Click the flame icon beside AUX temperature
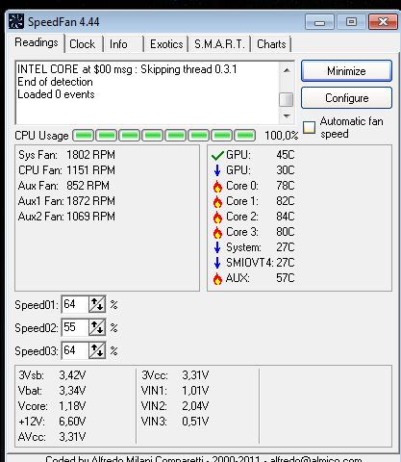The image size is (401, 462). [217, 278]
